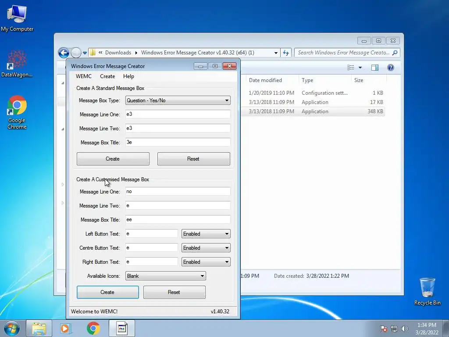Sort by Date modified column

265,80
